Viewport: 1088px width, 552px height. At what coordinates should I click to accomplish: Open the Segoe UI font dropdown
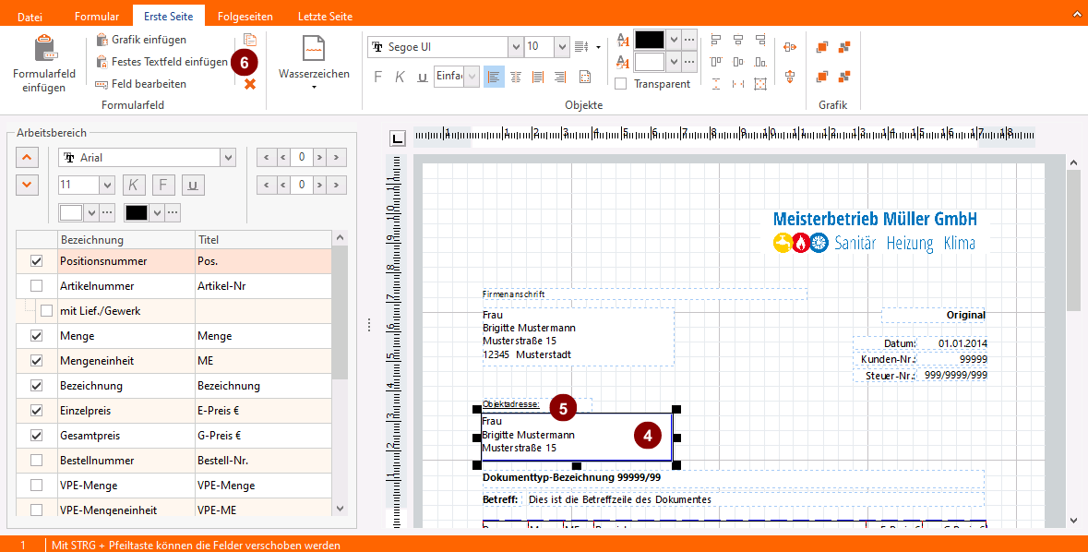tap(515, 46)
